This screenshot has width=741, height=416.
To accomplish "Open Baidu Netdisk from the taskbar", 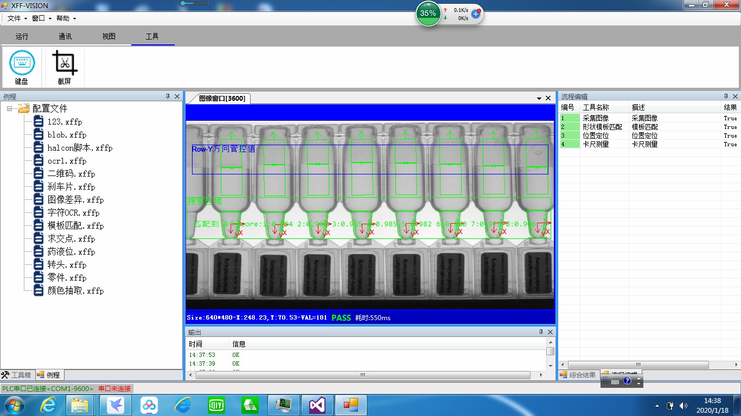I will 149,405.
